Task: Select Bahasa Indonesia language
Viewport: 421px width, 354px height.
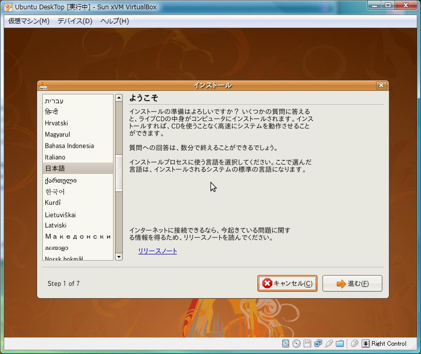Action: (77, 146)
